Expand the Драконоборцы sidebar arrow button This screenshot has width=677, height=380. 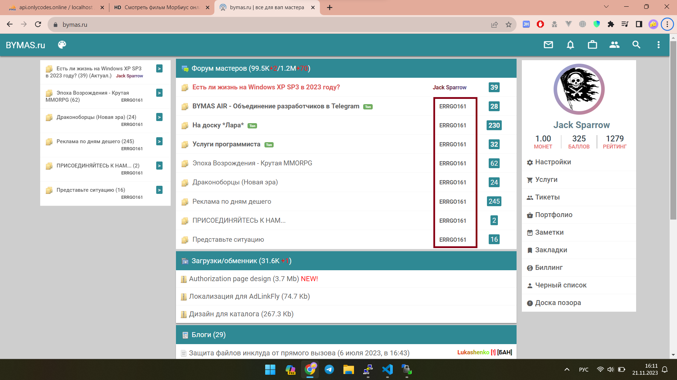159,117
